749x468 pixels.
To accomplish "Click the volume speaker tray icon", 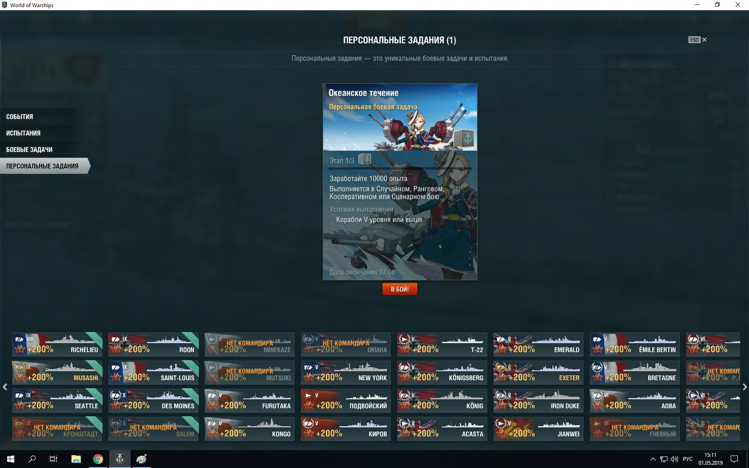I will 674,459.
